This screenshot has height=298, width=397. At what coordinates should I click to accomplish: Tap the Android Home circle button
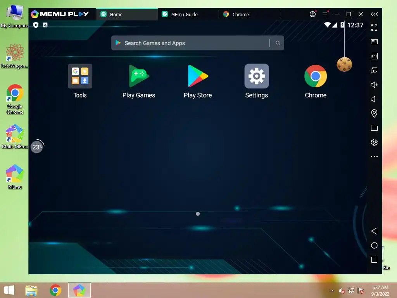(374, 245)
